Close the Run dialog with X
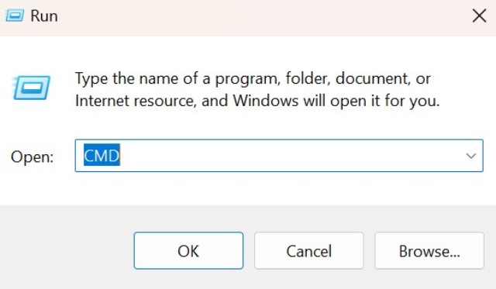Viewport: 496px width, 289px height. 479,15
